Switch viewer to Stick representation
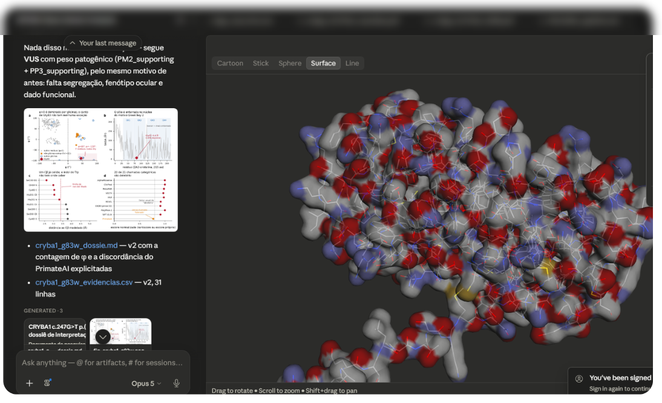 point(260,63)
